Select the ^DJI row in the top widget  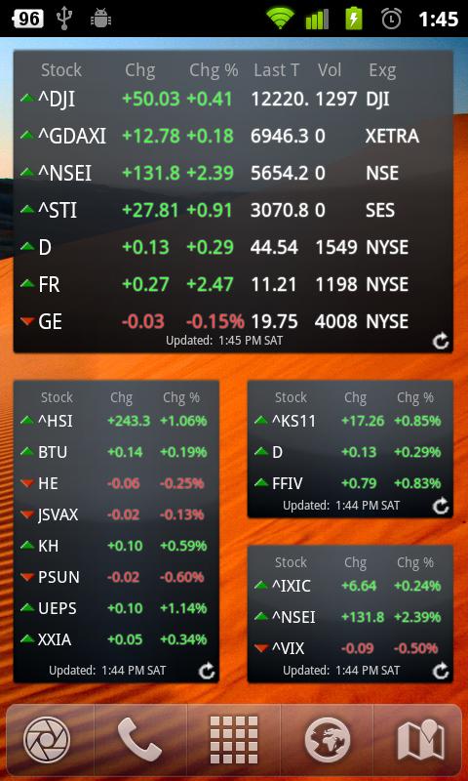click(x=233, y=100)
